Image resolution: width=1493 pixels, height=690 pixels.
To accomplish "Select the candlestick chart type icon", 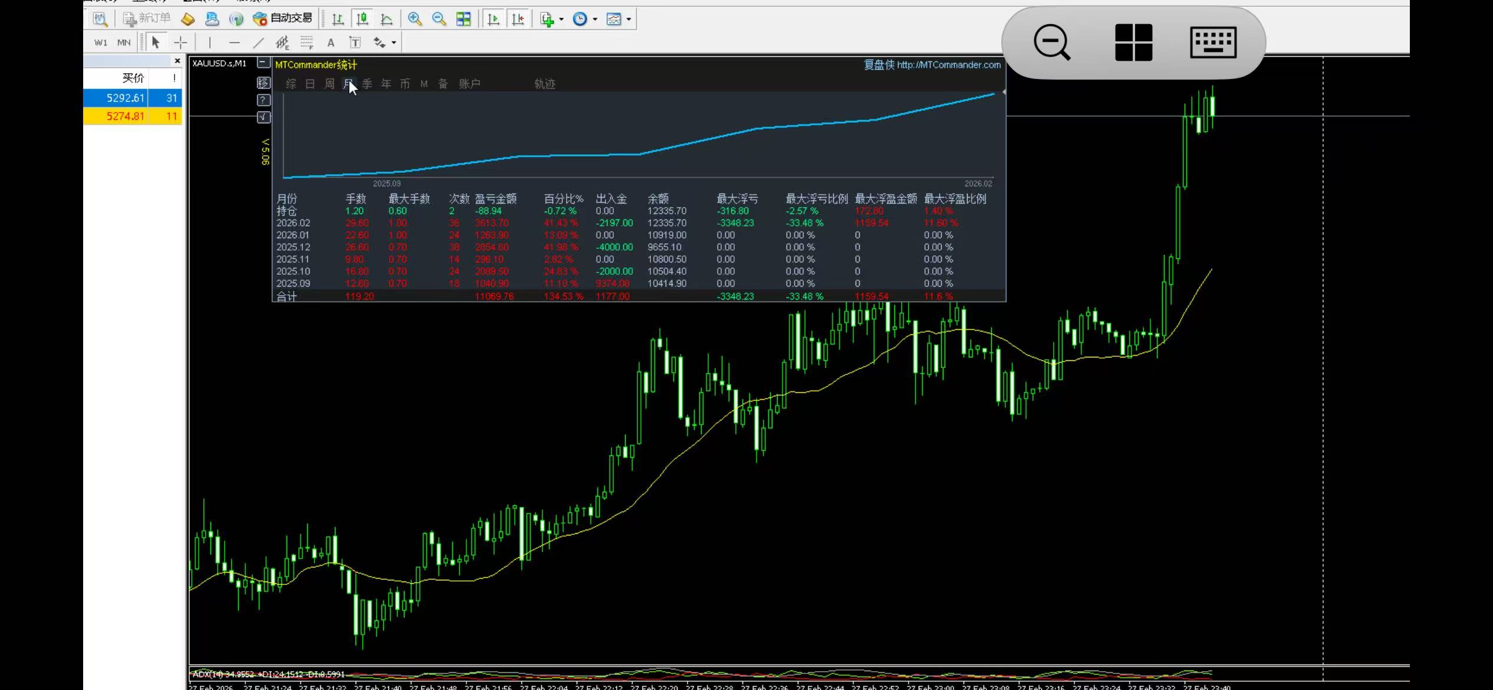I will click(362, 19).
